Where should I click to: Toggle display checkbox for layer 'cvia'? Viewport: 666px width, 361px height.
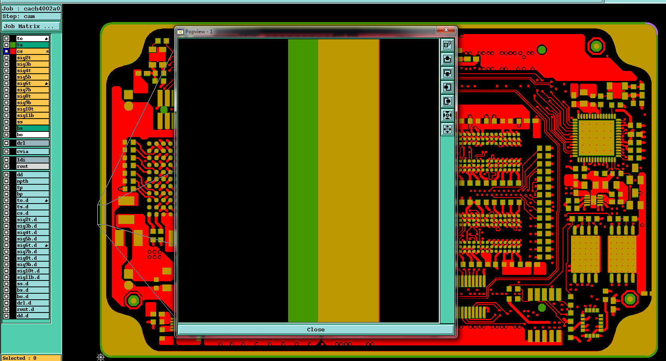[x=6, y=151]
